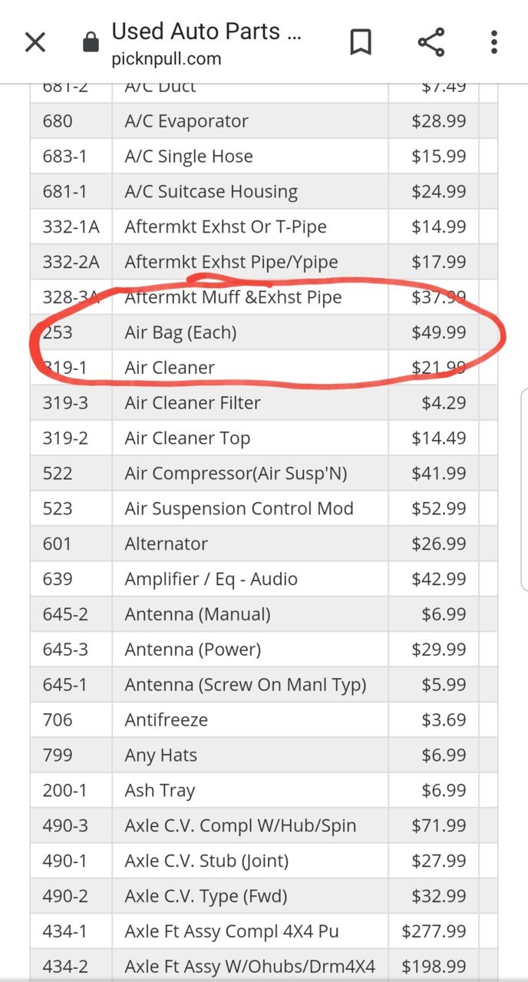This screenshot has width=528, height=982.
Task: Tap the picknpull.com address text
Action: [166, 59]
